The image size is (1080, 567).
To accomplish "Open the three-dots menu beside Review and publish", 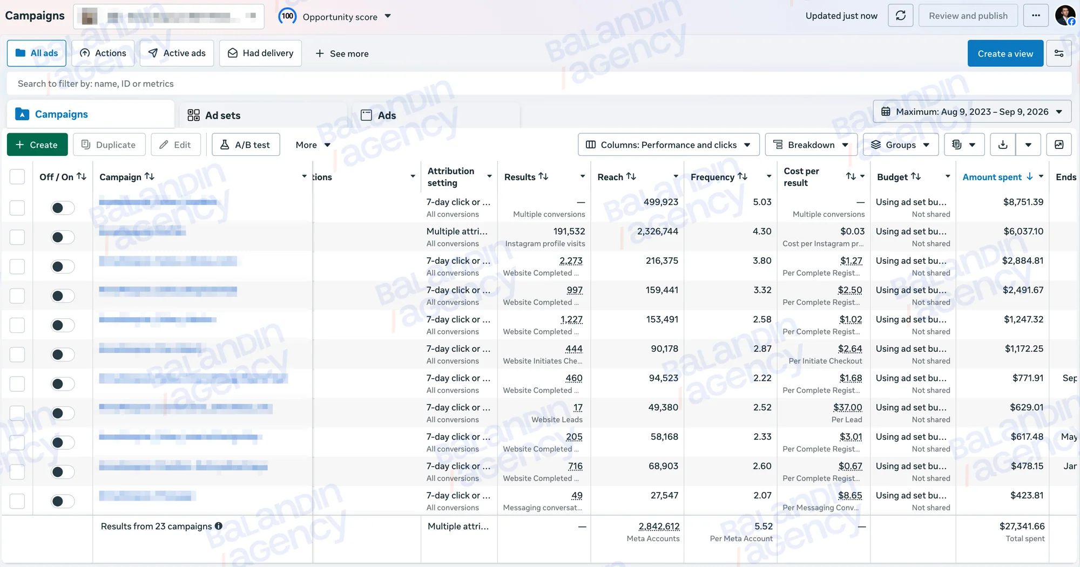I will click(x=1035, y=16).
